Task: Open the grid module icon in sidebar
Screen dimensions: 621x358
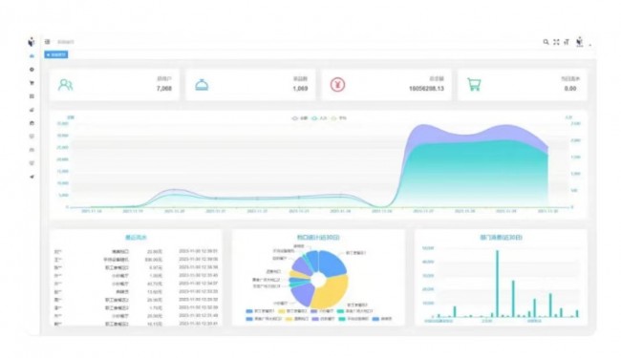Action: pos(32,96)
